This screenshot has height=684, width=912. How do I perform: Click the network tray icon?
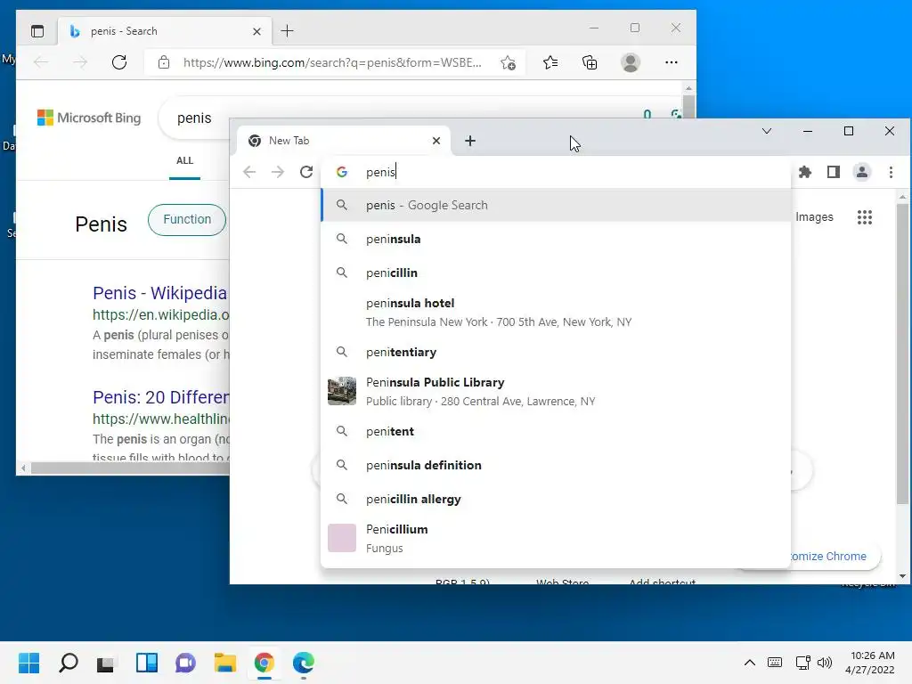pyautogui.click(x=802, y=663)
